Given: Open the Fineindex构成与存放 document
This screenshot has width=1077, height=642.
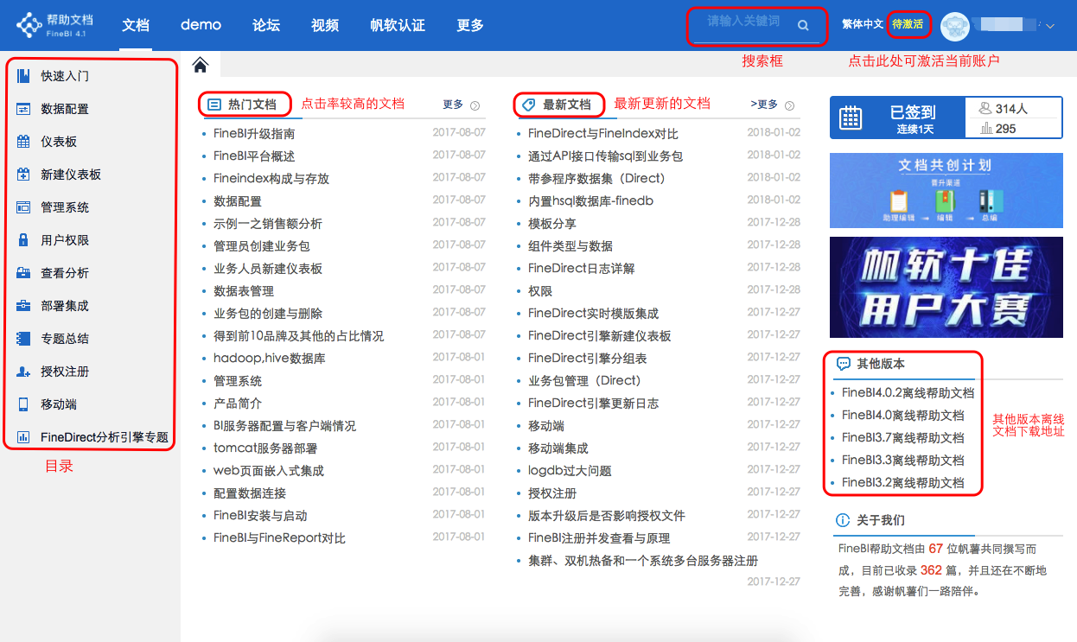Looking at the screenshot, I should click(x=271, y=179).
